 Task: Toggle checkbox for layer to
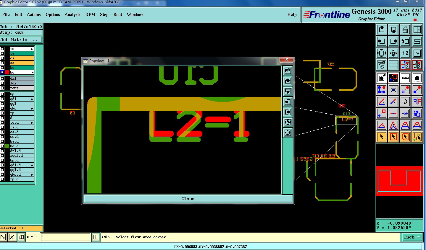2,49
